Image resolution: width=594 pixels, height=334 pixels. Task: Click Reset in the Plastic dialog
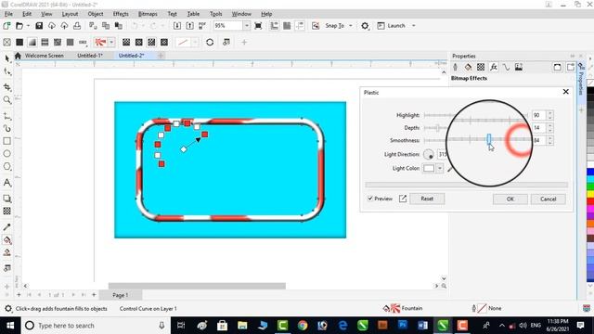(x=427, y=199)
